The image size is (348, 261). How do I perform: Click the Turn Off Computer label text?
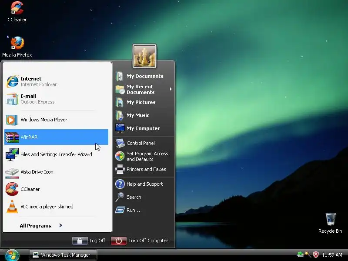[x=148, y=241]
